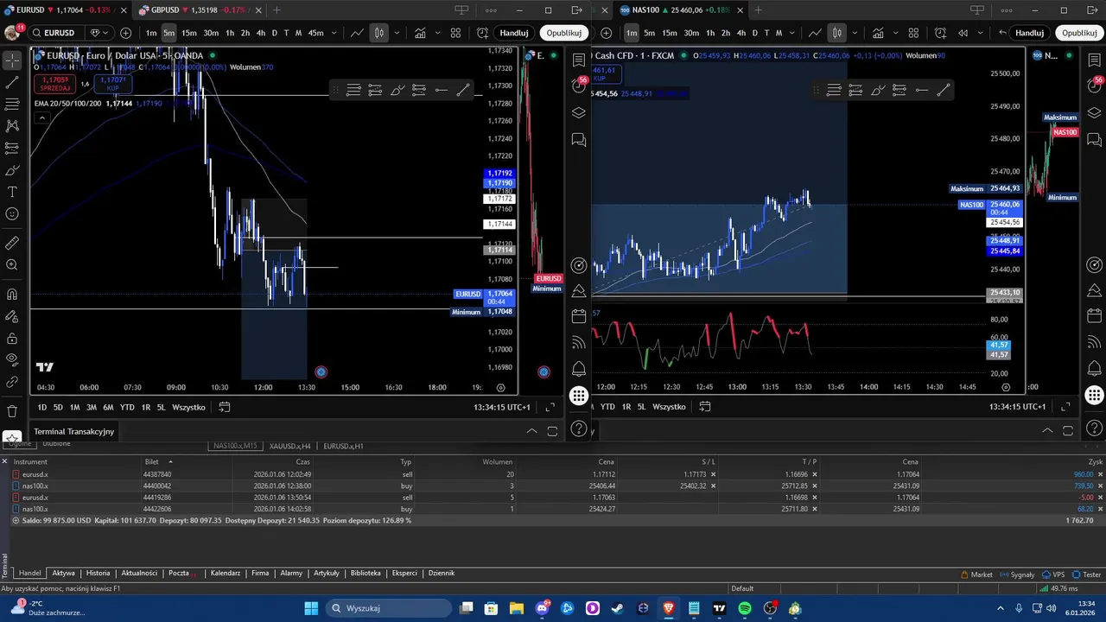Image resolution: width=1106 pixels, height=622 pixels.
Task: Sort by Bilet column header
Action: click(152, 462)
